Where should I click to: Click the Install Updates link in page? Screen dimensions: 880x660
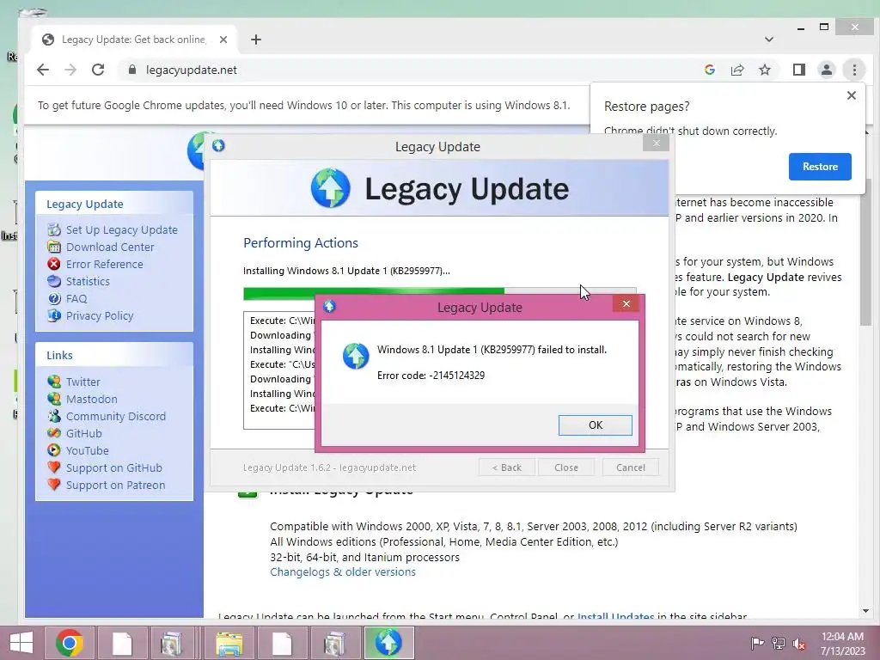[x=615, y=616]
